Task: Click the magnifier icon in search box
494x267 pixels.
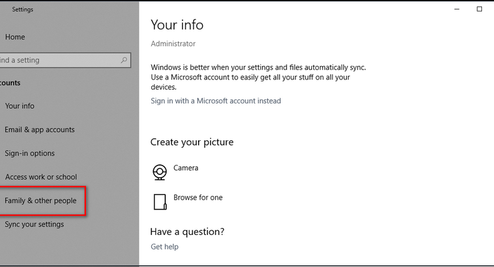Action: click(x=124, y=60)
